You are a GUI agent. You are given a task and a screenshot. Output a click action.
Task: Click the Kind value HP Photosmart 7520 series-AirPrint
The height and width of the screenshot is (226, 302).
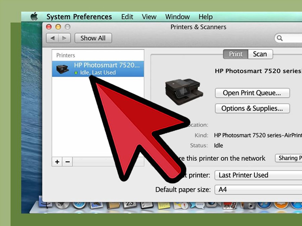258,135
